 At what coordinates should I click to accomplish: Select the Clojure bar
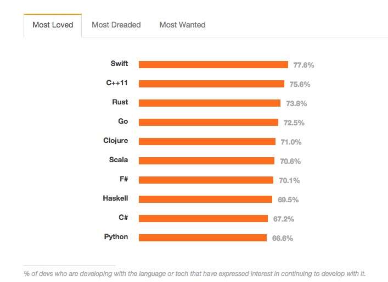point(207,141)
